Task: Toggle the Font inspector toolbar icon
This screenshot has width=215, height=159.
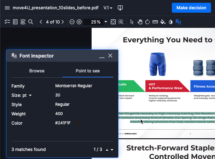Action: click(x=178, y=22)
